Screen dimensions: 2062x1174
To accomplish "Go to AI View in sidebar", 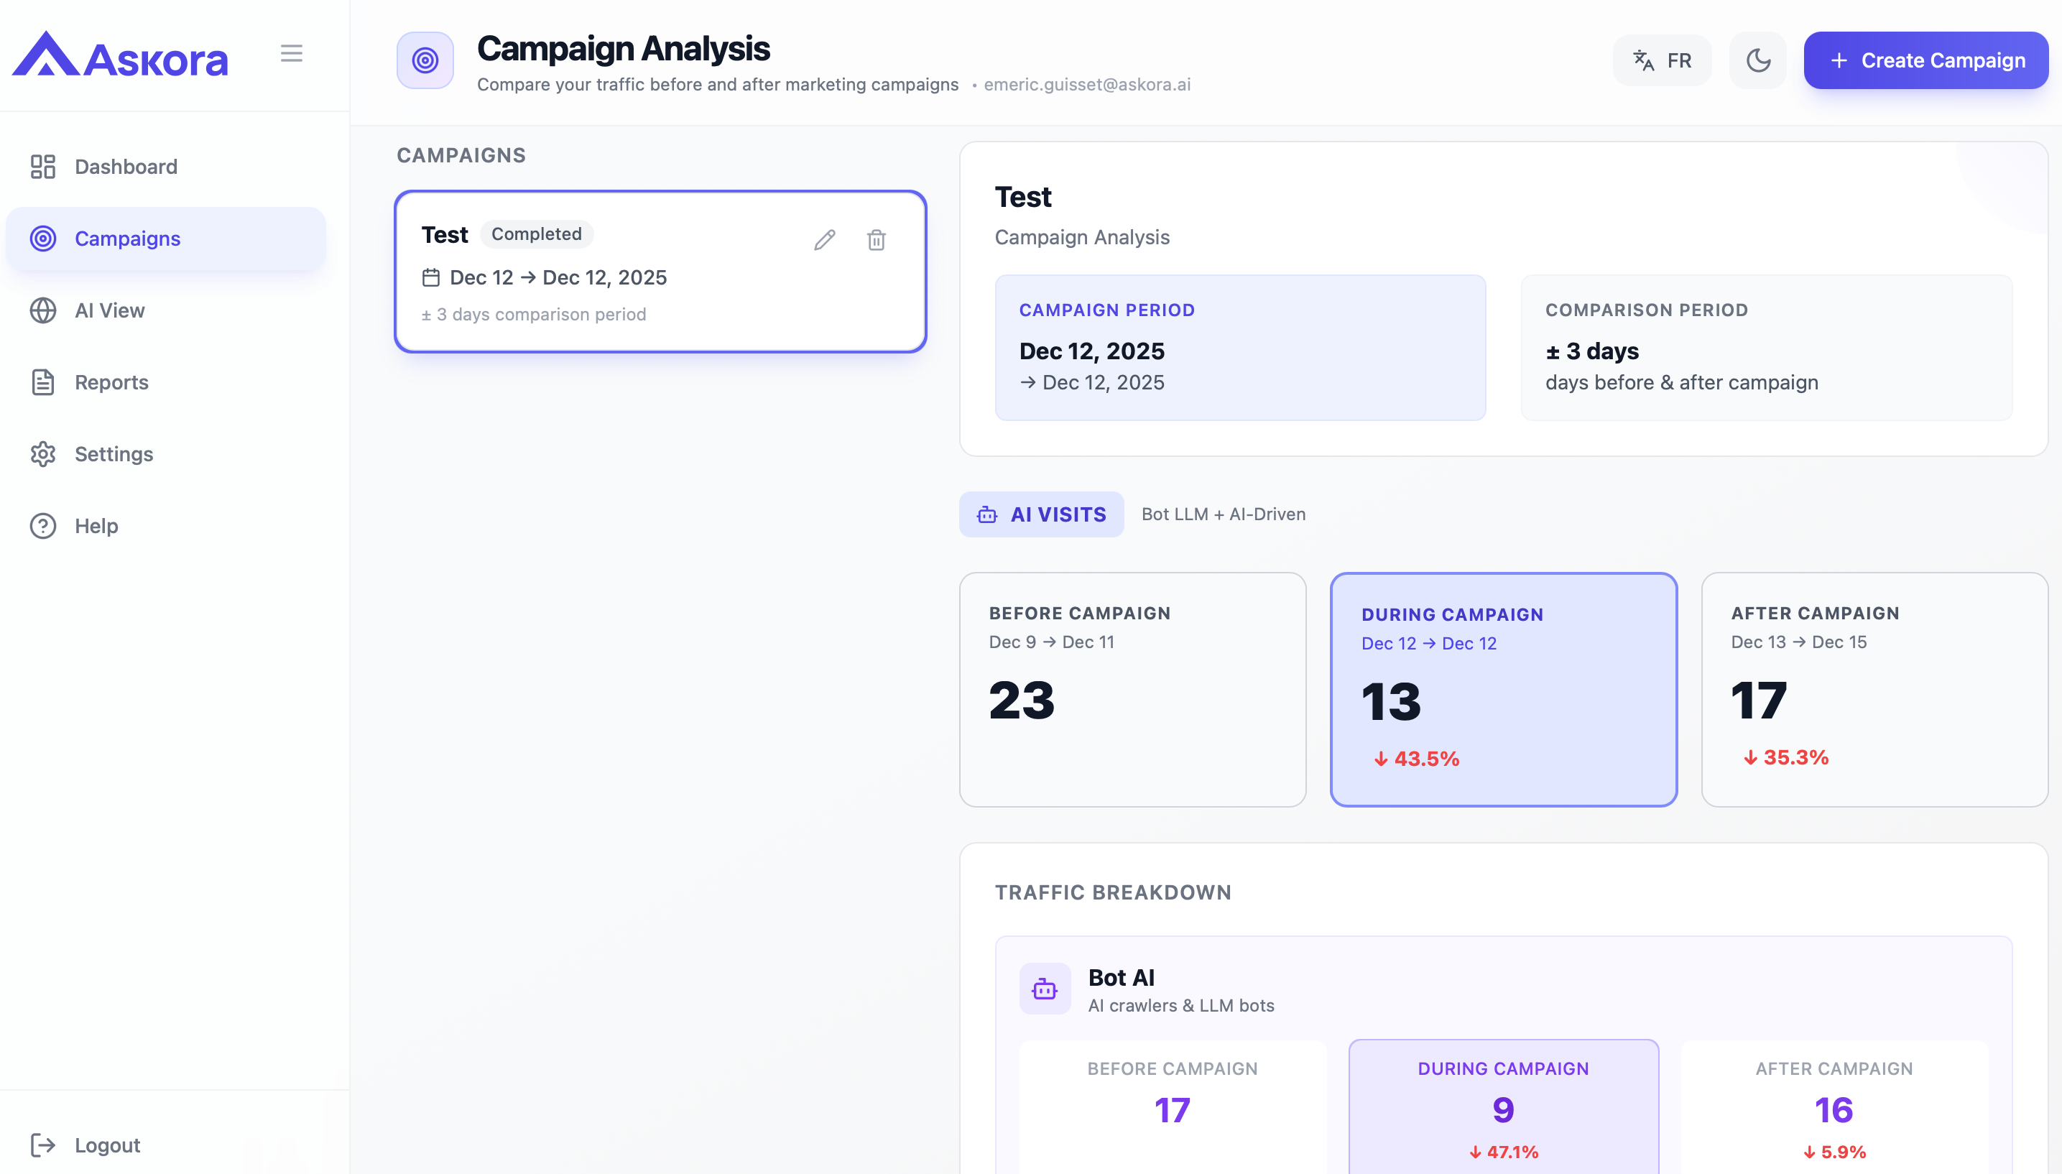I will tap(110, 310).
